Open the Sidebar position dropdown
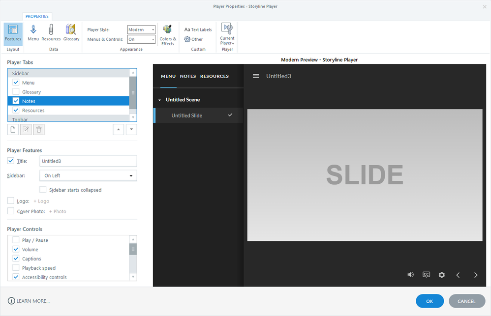Viewport: 491px width, 316px height. click(x=88, y=175)
